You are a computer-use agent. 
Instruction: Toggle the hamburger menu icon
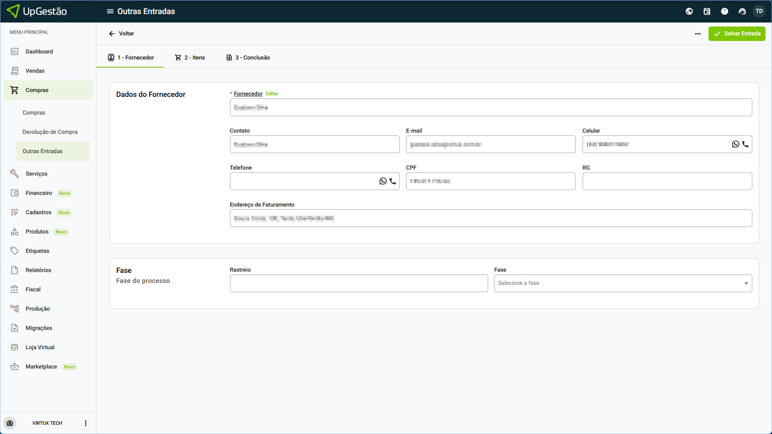pyautogui.click(x=110, y=11)
